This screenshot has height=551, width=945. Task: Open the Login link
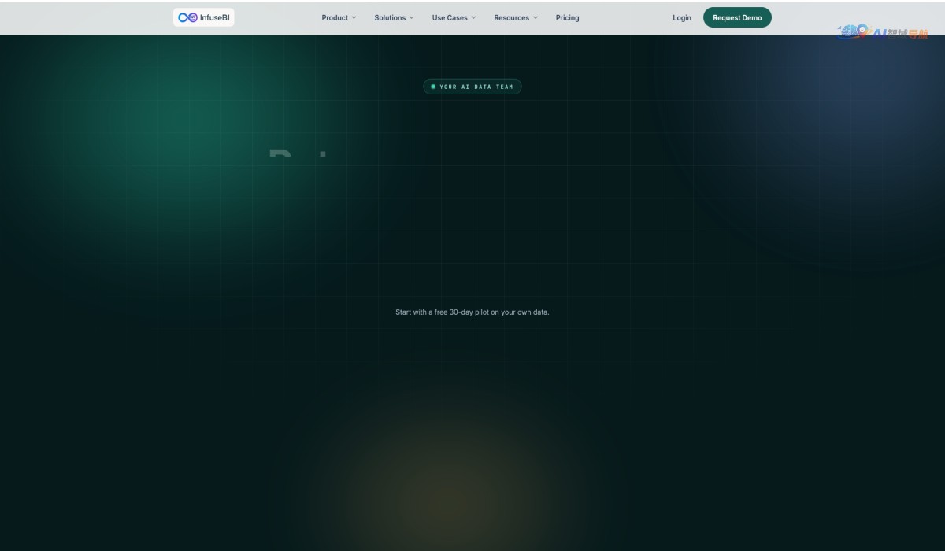(682, 17)
